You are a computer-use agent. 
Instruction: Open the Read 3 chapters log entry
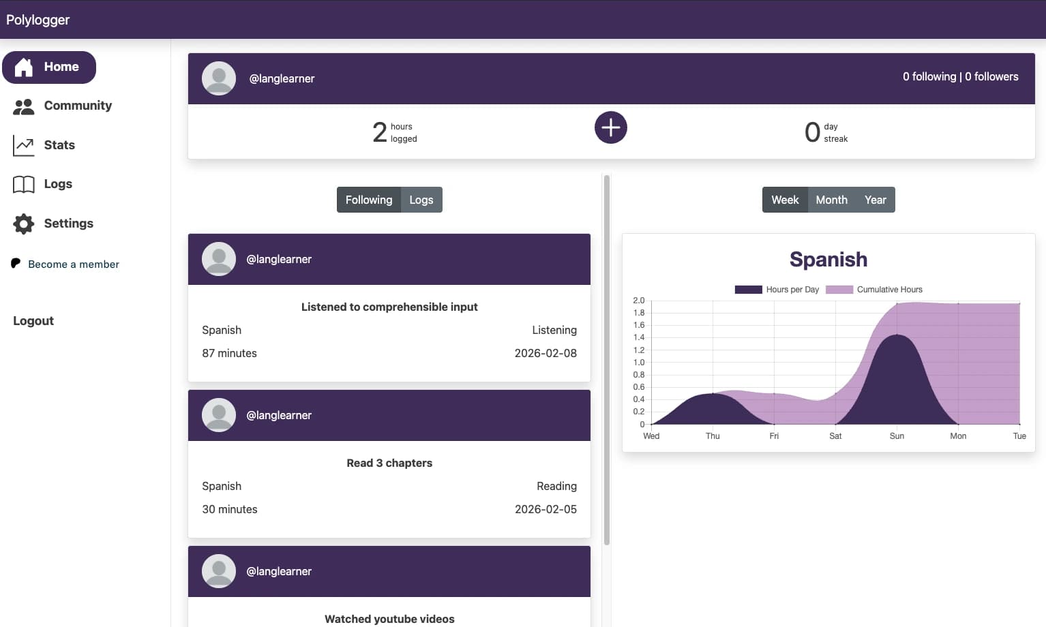pyautogui.click(x=389, y=463)
